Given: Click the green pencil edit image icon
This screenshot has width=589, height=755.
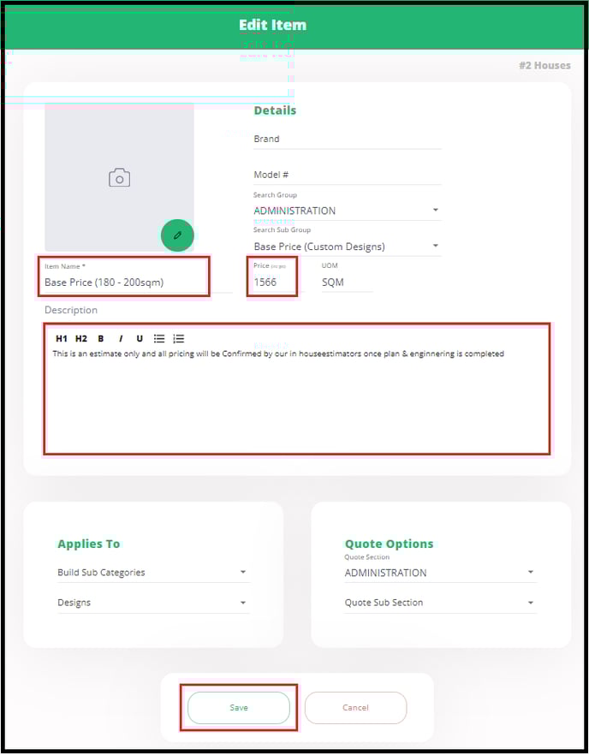Looking at the screenshot, I should pyautogui.click(x=177, y=235).
